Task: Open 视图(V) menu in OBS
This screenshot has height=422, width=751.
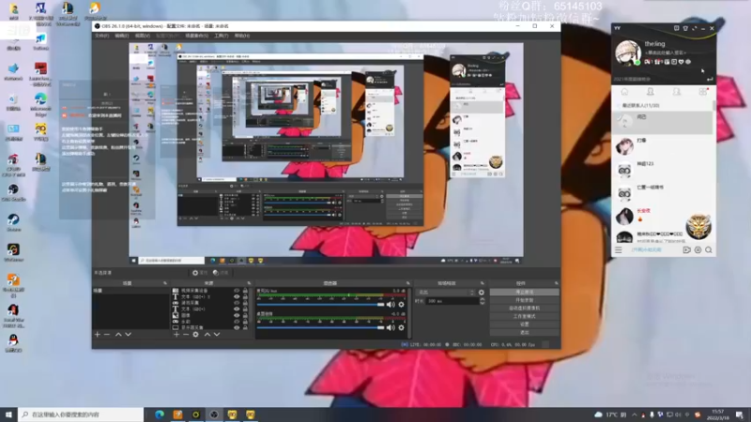Action: point(143,36)
